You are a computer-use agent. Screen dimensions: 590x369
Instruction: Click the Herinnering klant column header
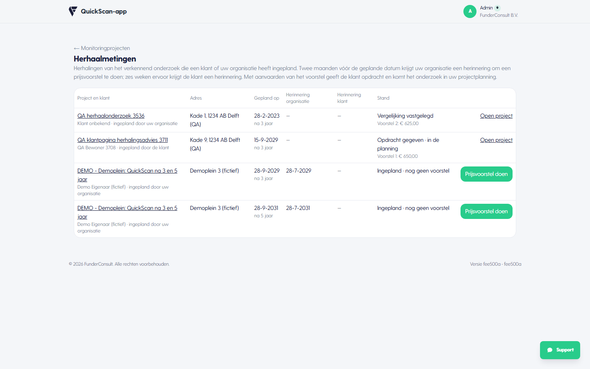[349, 98]
